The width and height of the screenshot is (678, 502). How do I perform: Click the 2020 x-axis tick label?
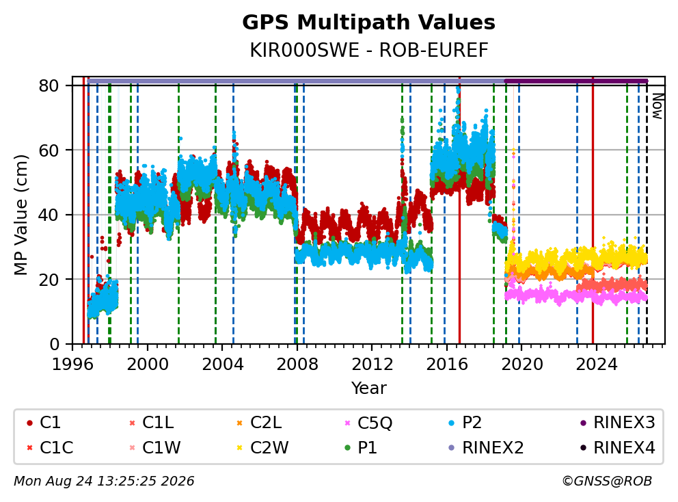[x=522, y=365]
